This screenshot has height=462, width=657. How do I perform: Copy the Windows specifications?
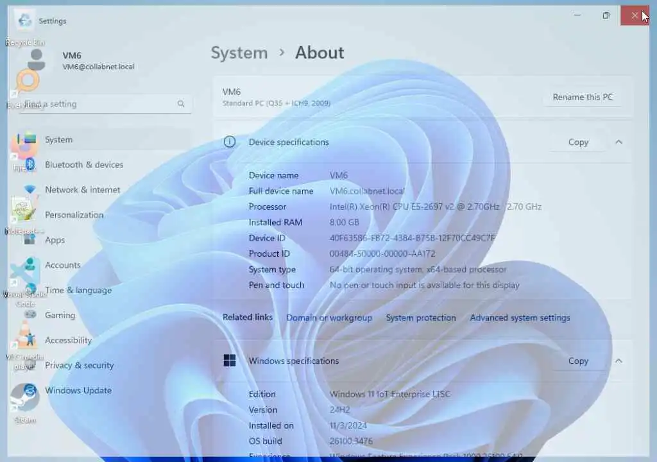578,361
